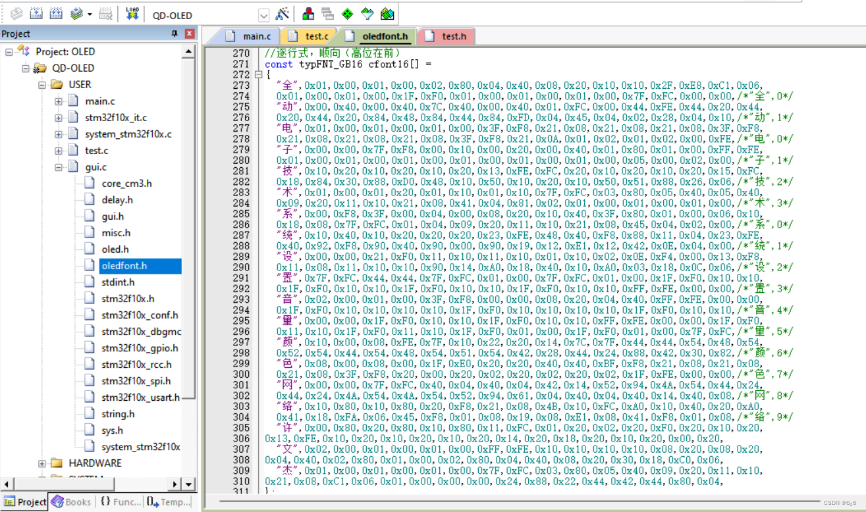Select gui.c in the project tree

point(96,167)
